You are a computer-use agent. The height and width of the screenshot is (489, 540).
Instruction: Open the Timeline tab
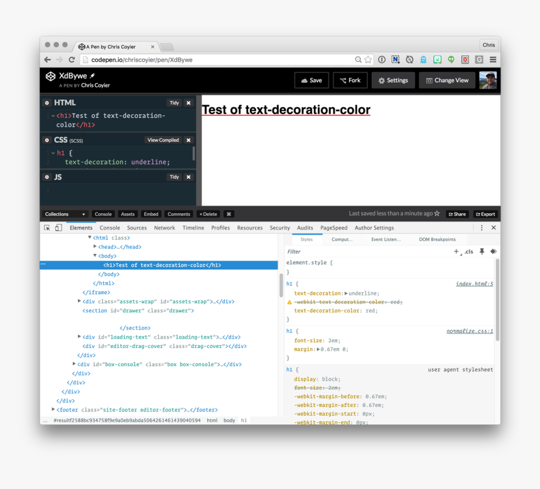click(x=193, y=228)
